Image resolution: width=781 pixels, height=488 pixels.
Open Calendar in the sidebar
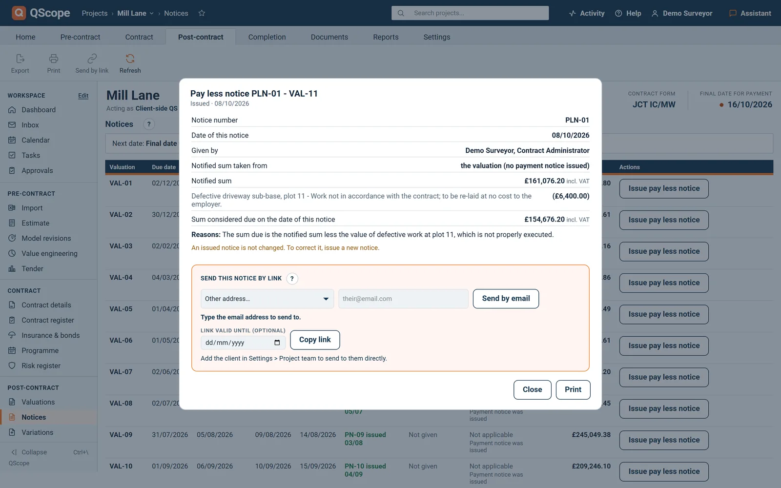(36, 140)
